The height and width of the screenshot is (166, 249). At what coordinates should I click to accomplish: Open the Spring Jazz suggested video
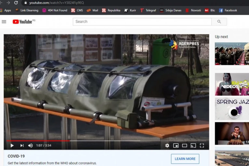pos(232,109)
